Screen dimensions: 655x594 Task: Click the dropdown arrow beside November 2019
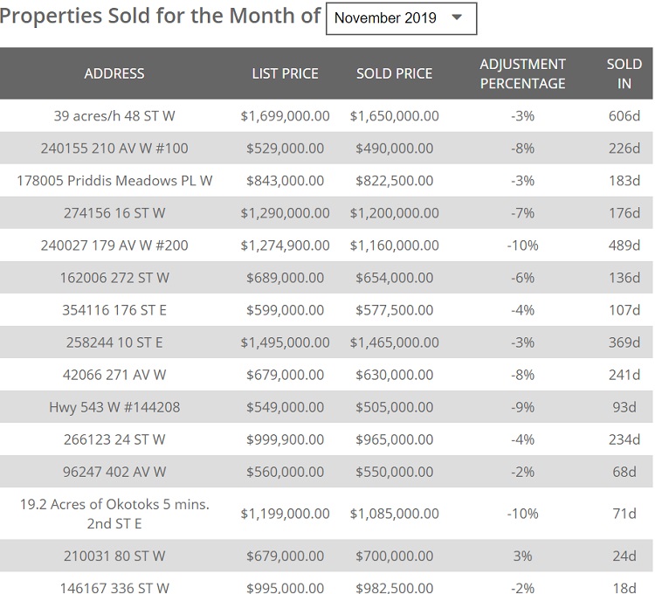click(457, 18)
